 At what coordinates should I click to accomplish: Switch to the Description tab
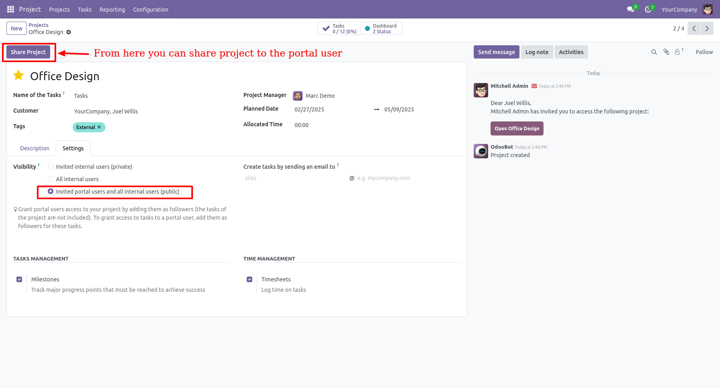34,148
